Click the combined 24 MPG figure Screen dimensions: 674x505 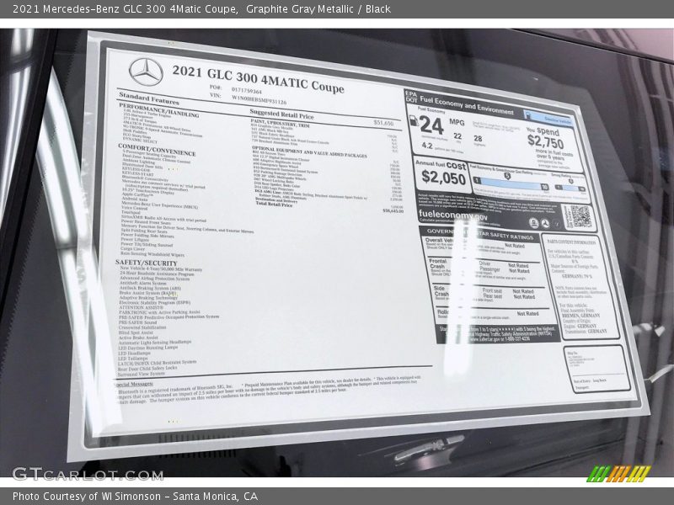[431, 125]
